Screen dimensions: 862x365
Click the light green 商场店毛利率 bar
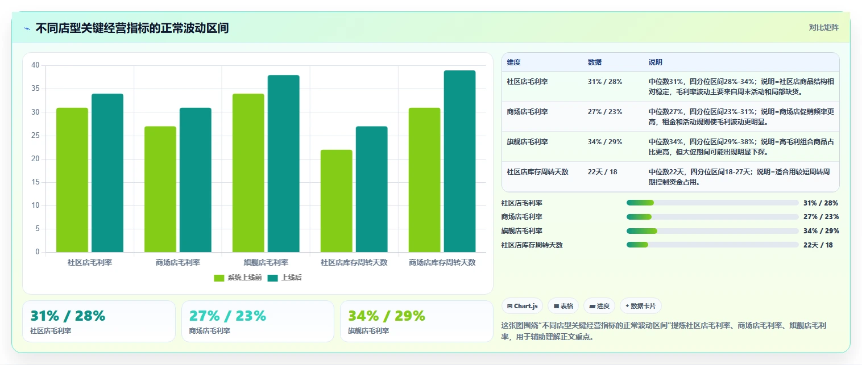click(x=160, y=189)
